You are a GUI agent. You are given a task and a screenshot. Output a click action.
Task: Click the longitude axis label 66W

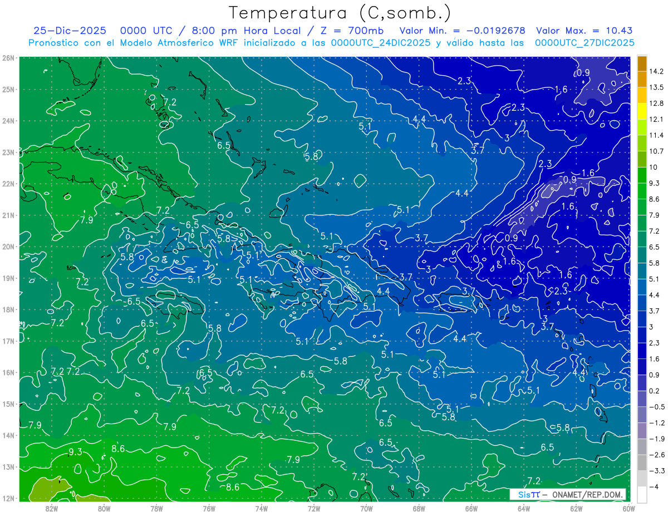471,508
